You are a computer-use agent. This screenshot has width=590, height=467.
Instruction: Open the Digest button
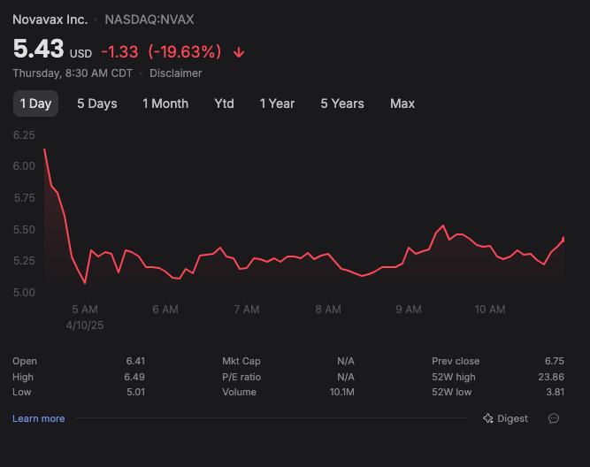tap(505, 418)
